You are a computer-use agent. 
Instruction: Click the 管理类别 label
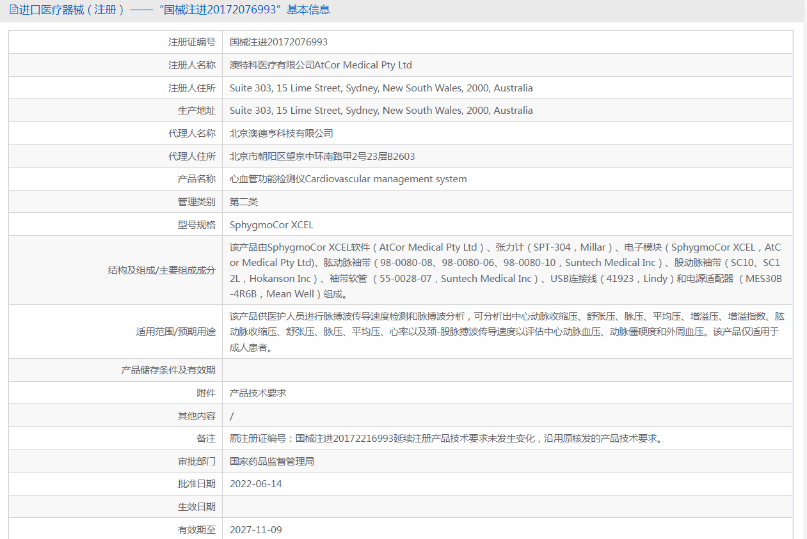[x=197, y=202]
